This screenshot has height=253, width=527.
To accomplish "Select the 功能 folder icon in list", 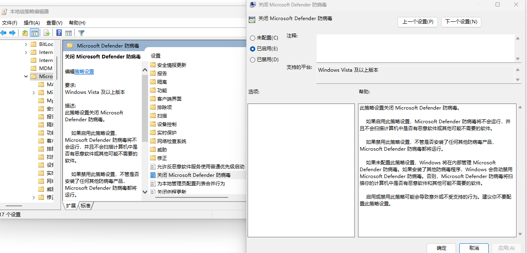I will 153,90.
